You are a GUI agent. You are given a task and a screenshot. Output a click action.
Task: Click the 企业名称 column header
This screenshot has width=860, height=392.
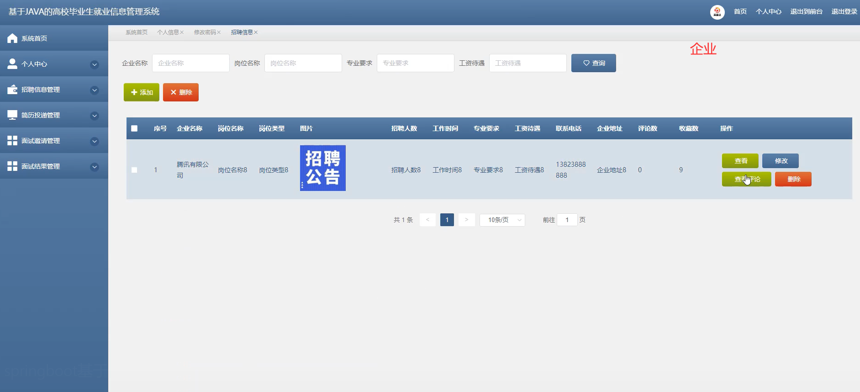pos(190,128)
